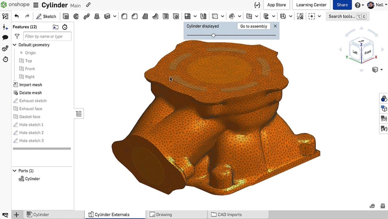388x219 pixels.
Task: Open the version history panel icon
Action: (x=5, y=59)
